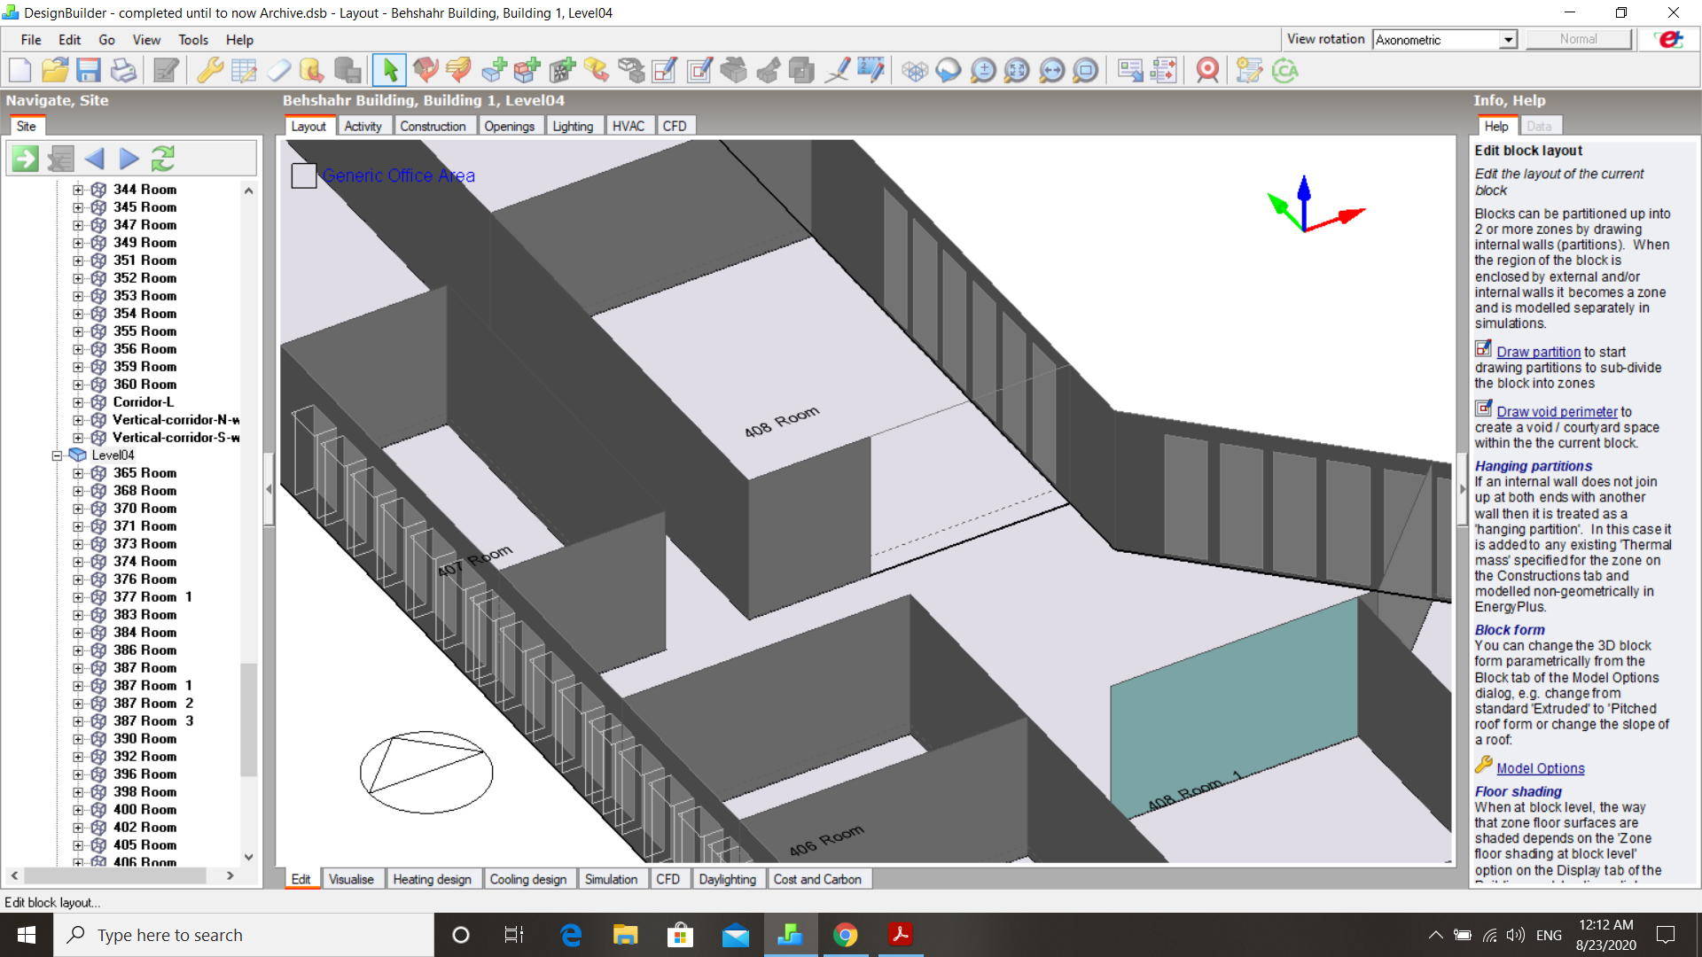The image size is (1702, 957).
Task: Open Model Options wrench toolbar icon
Action: (210, 70)
